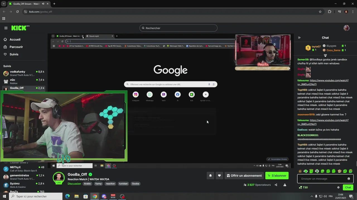The height and width of the screenshot is (200, 357).
Task: Click the KICK logo
Action: point(20,28)
